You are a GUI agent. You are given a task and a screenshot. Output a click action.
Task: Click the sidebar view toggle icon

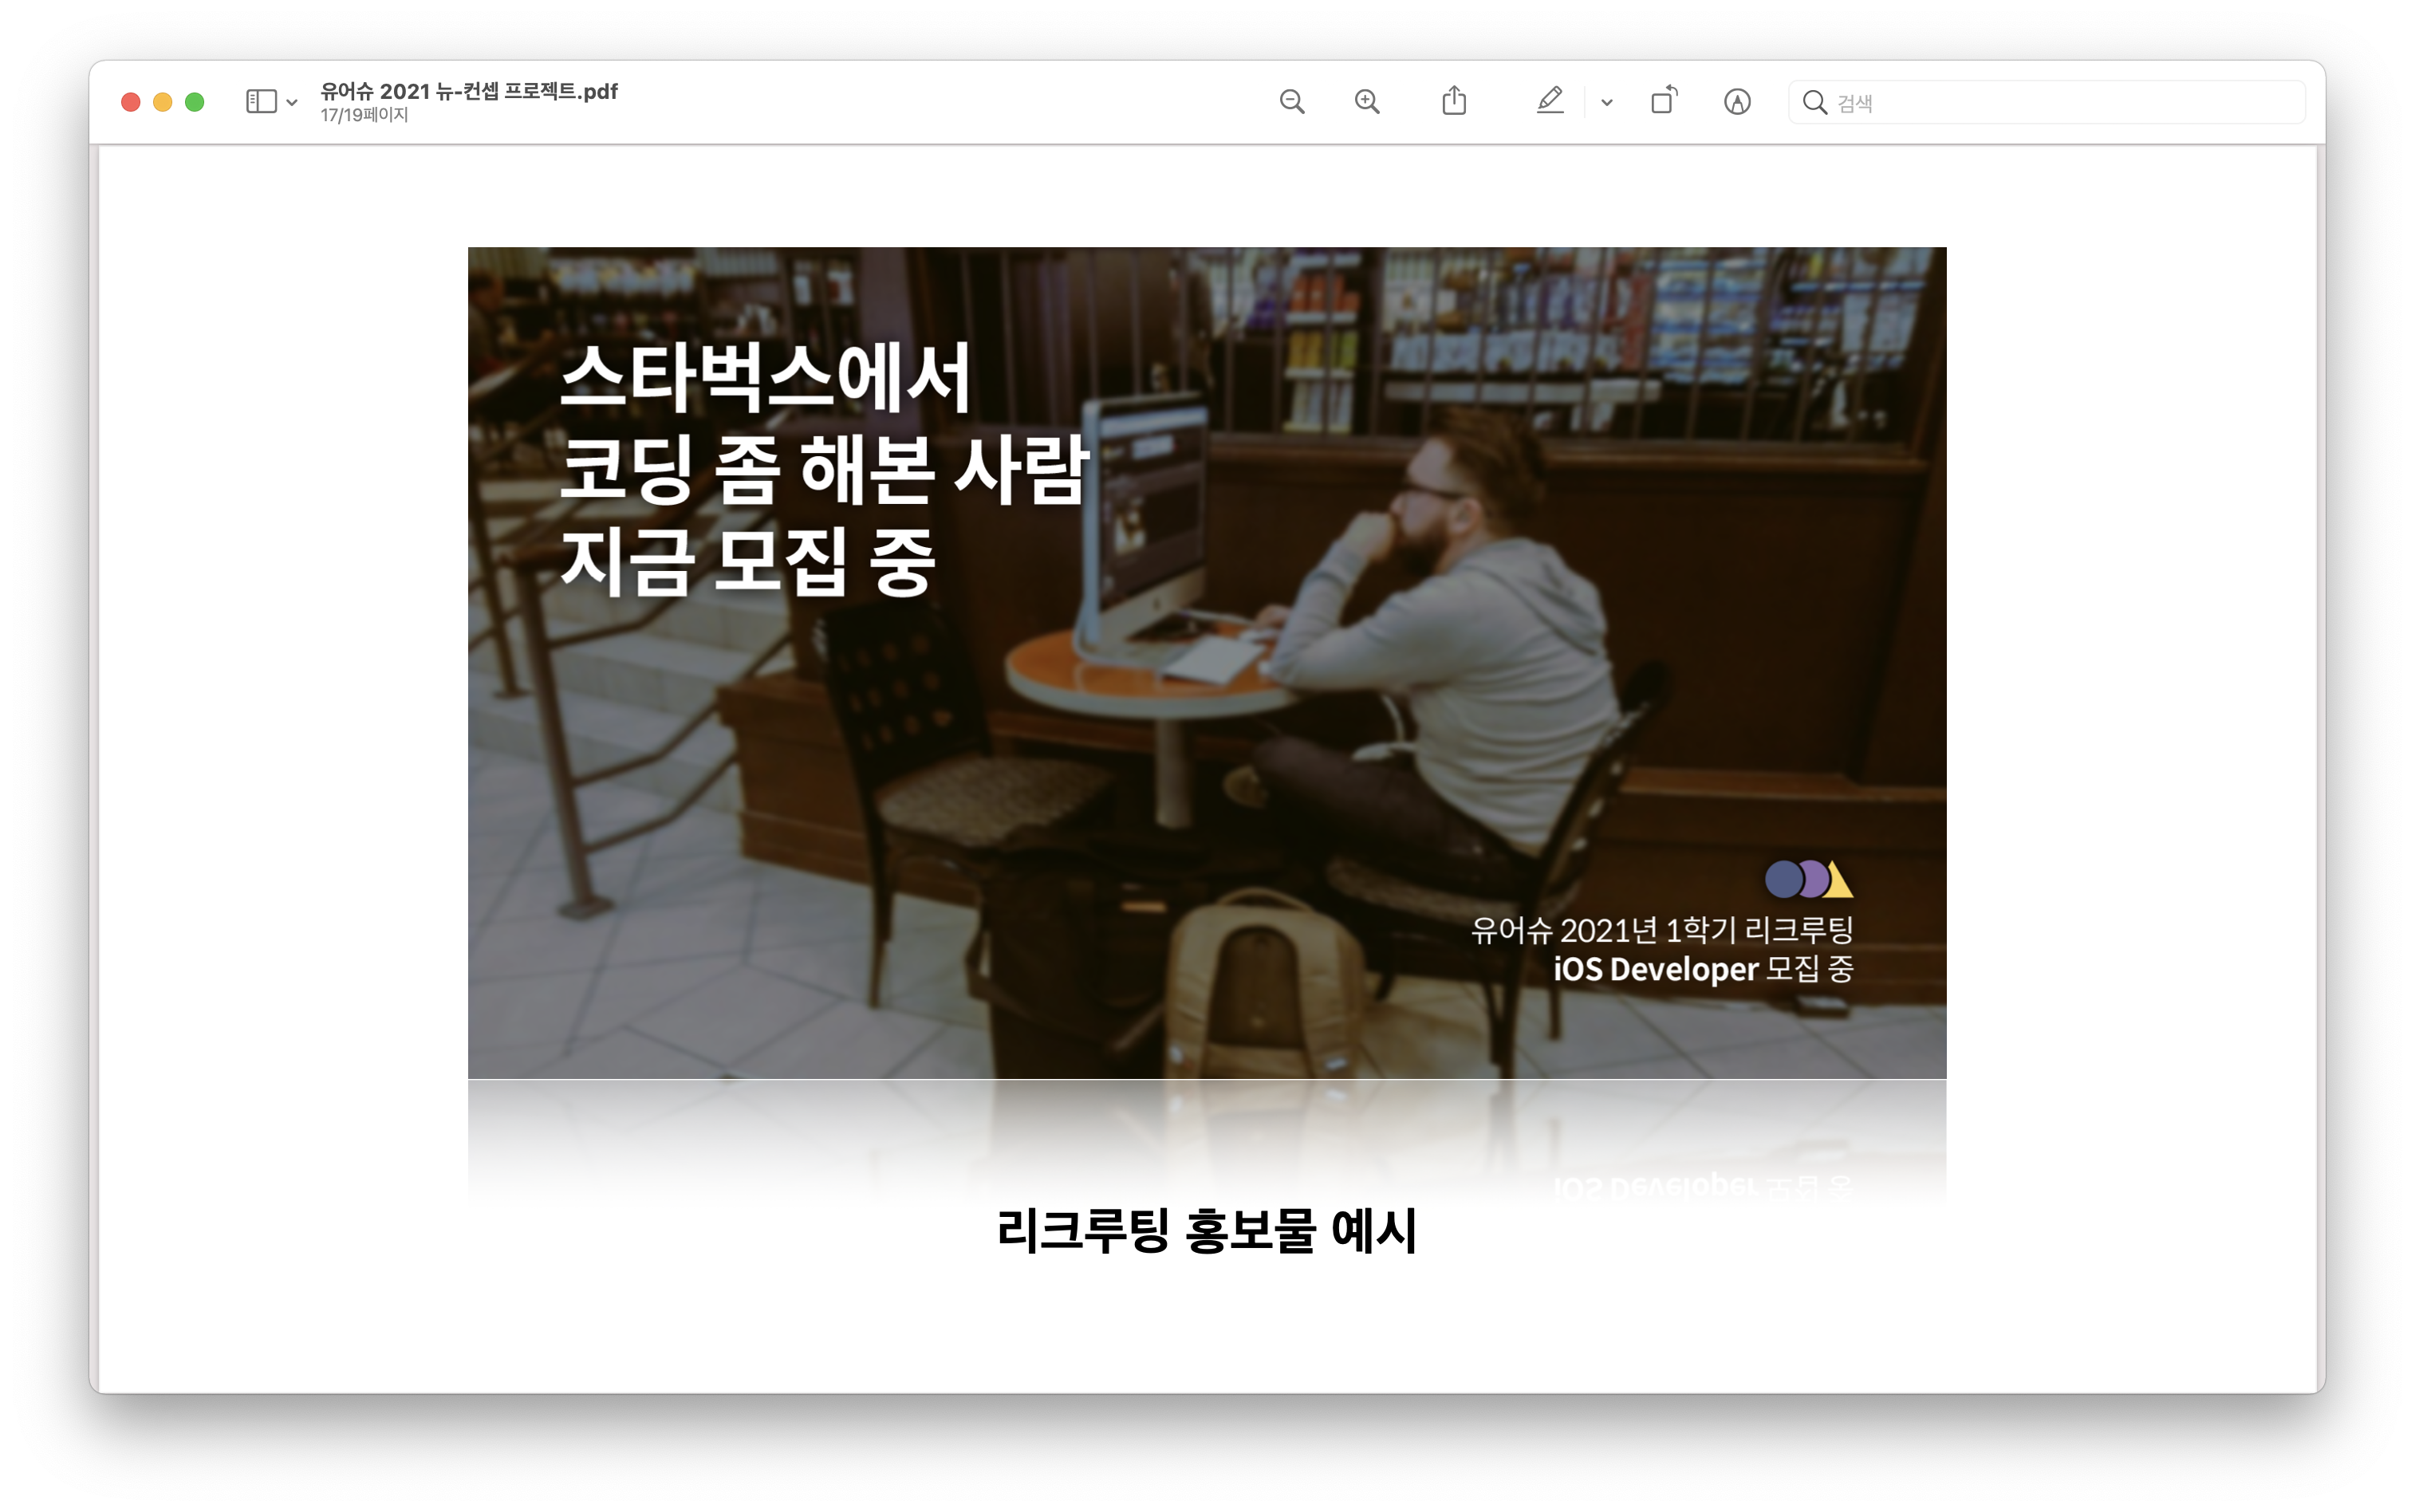261,102
